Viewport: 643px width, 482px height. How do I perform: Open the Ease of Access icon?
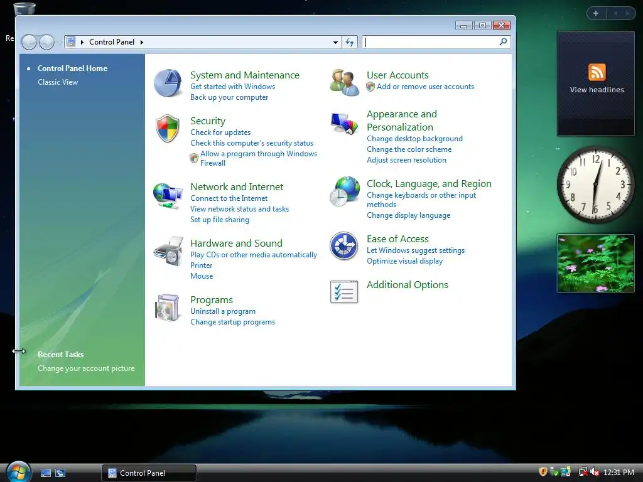344,246
